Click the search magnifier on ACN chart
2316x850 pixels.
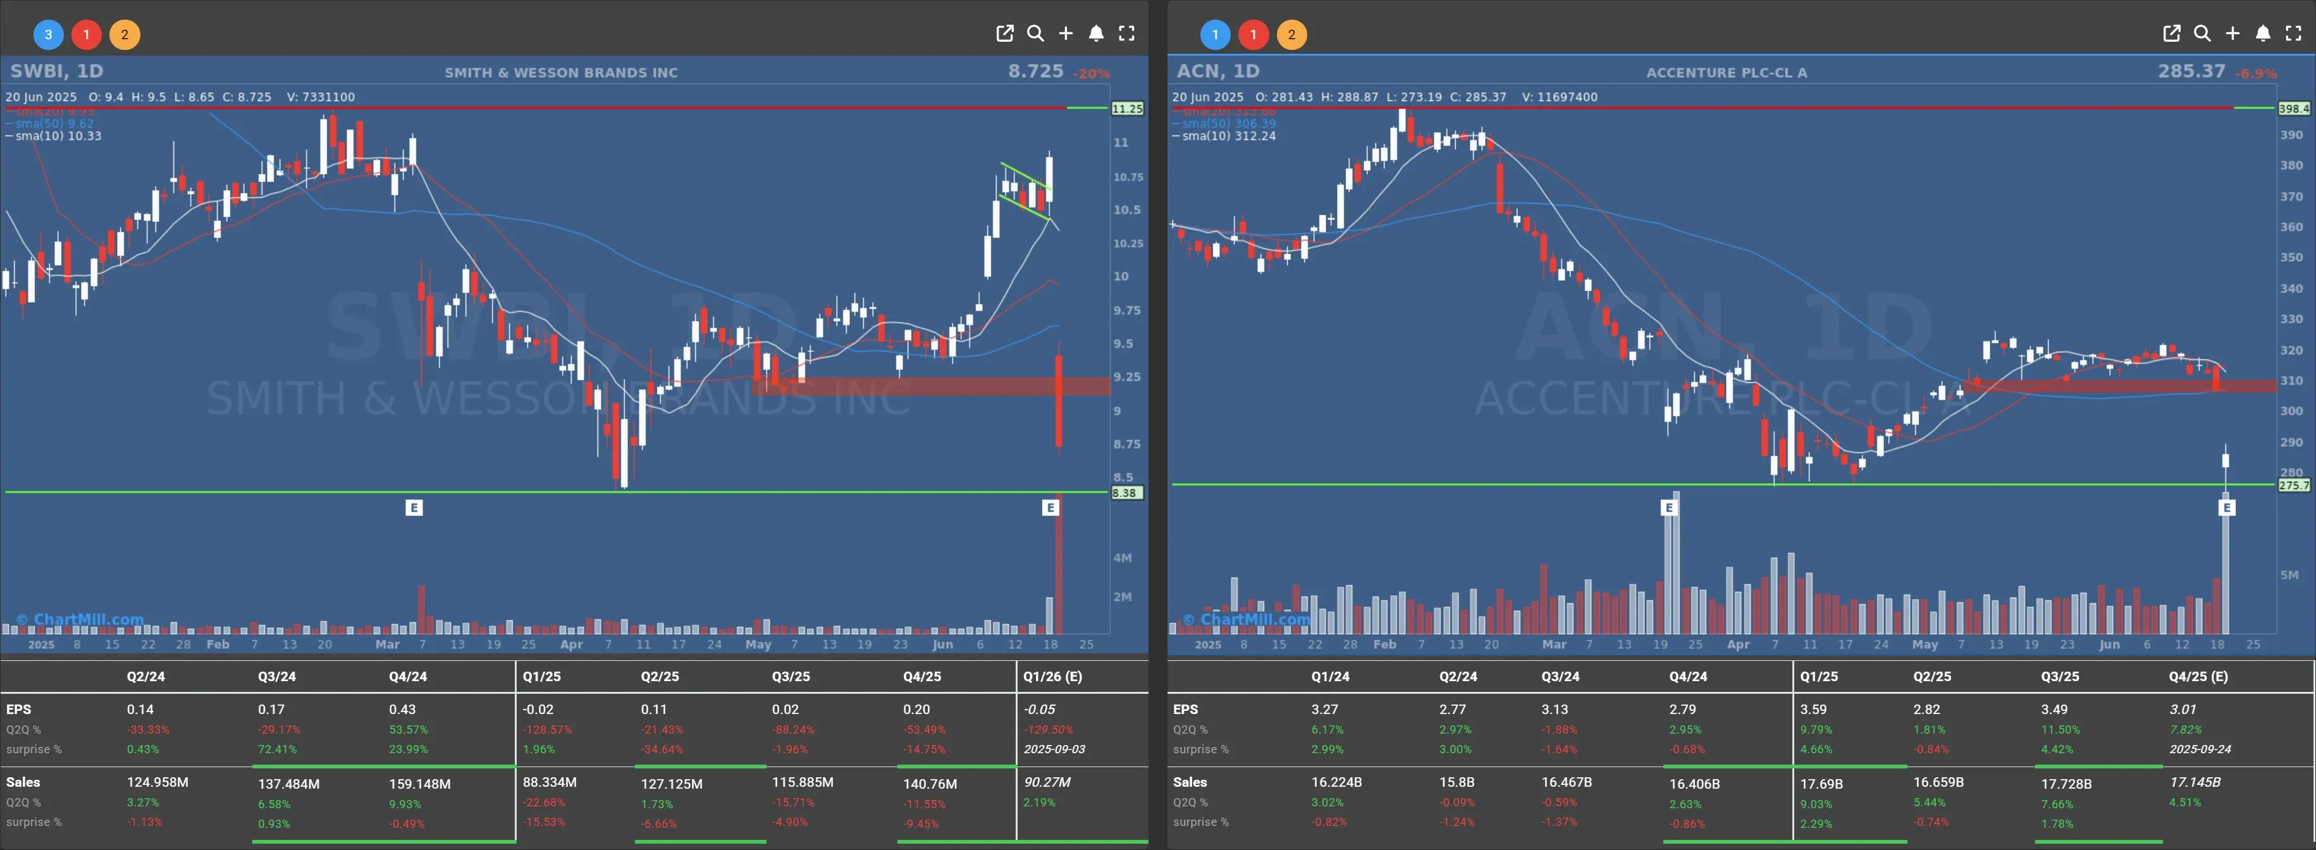click(x=2202, y=34)
